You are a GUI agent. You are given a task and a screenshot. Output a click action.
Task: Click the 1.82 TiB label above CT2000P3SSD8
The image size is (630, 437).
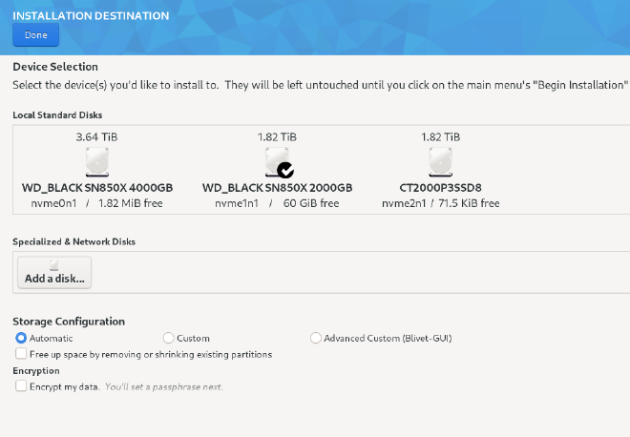tap(440, 137)
